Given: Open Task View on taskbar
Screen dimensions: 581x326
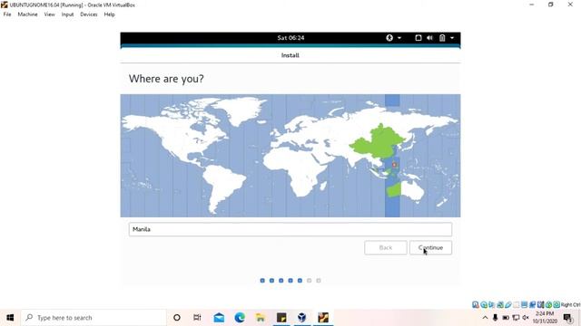Looking at the screenshot, I should (197, 318).
